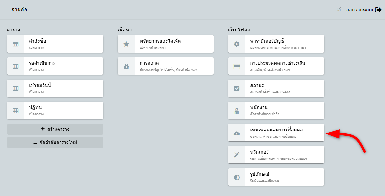Click the สามล้อ title in header

click(x=19, y=10)
